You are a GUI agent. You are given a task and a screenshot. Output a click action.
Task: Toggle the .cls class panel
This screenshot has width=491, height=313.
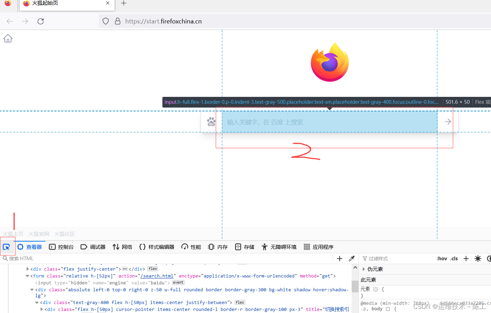click(454, 259)
